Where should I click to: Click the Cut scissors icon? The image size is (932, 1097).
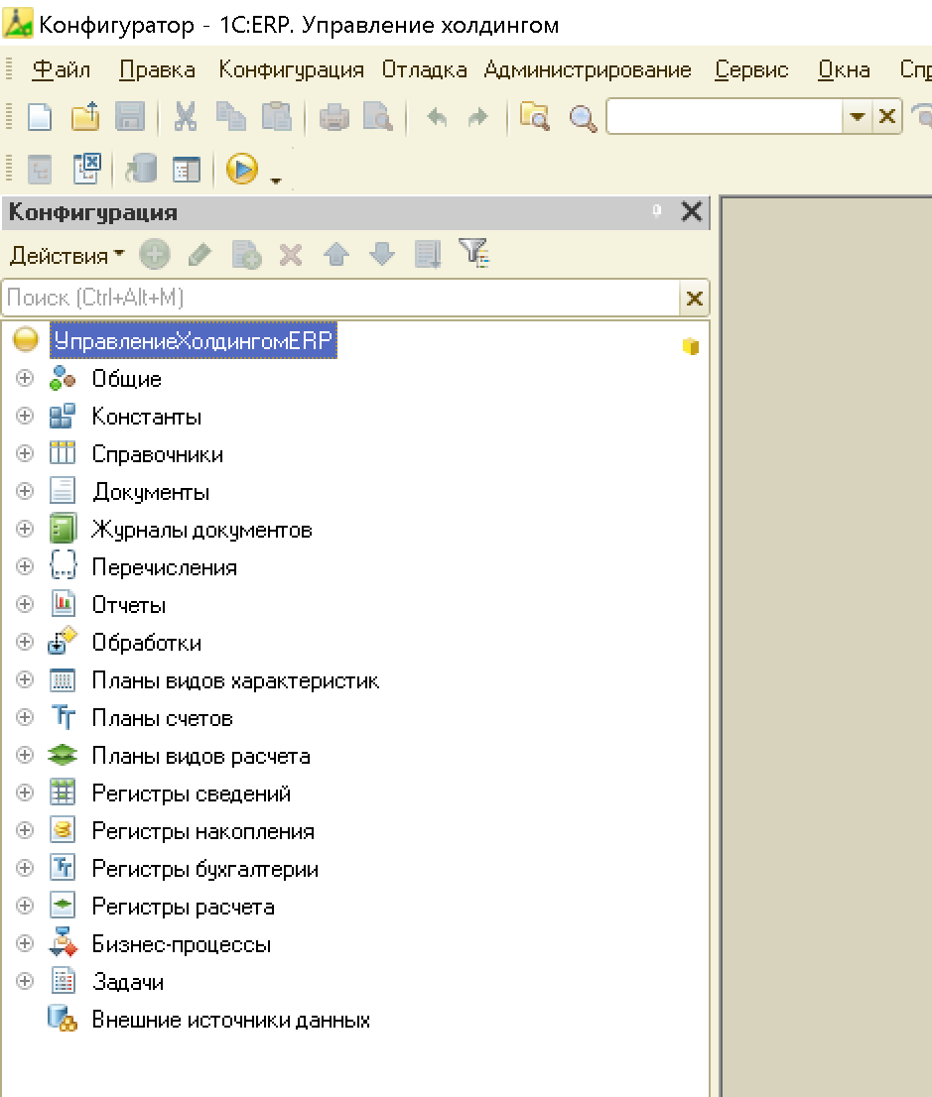[185, 117]
